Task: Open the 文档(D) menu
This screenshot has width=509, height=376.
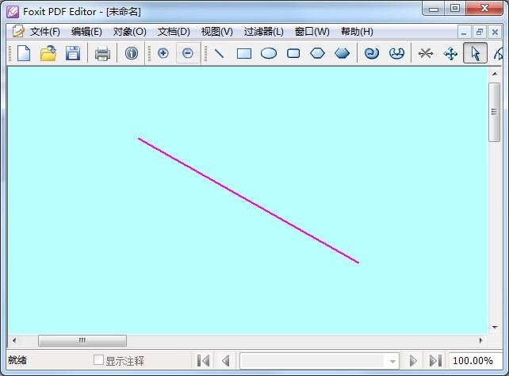Action: tap(174, 32)
